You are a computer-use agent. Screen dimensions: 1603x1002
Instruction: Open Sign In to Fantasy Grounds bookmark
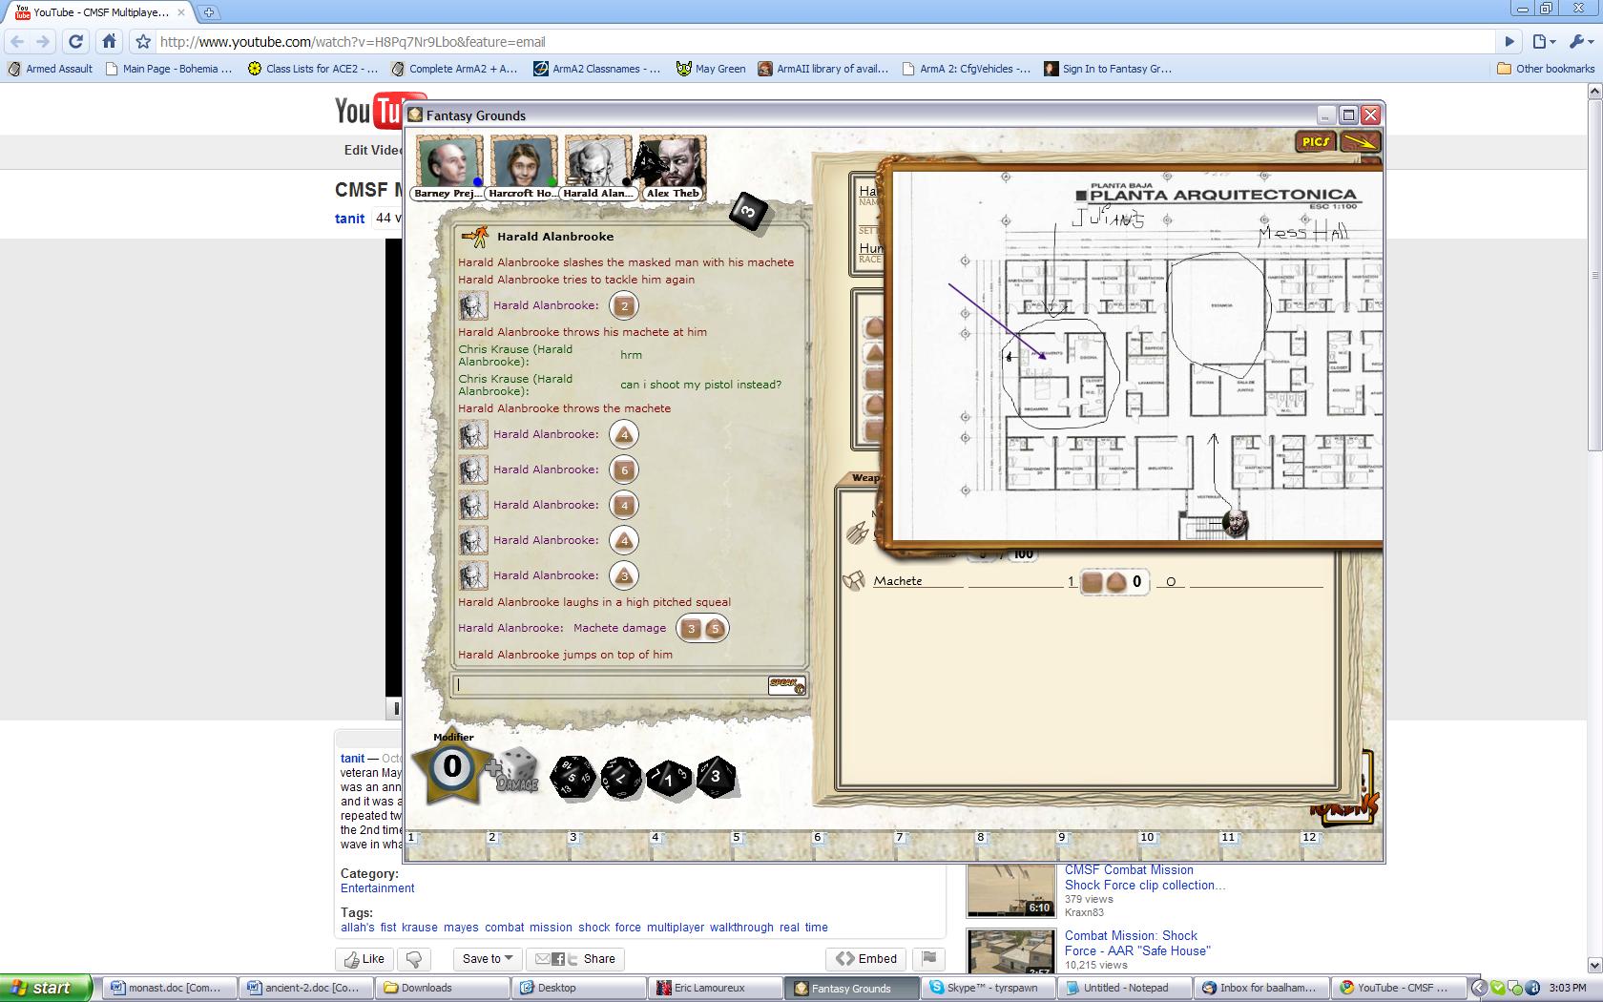click(1108, 69)
